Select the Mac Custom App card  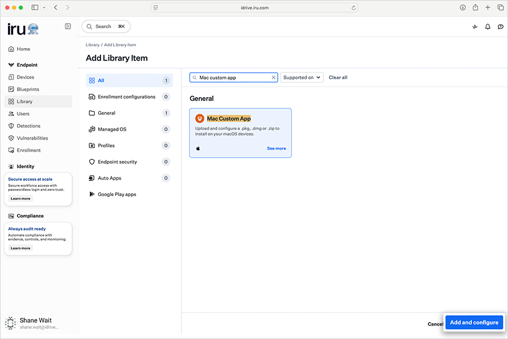(x=240, y=133)
